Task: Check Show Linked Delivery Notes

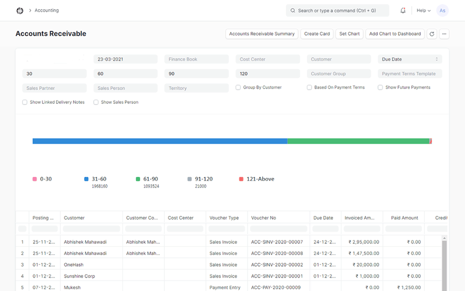Action: click(x=25, y=102)
